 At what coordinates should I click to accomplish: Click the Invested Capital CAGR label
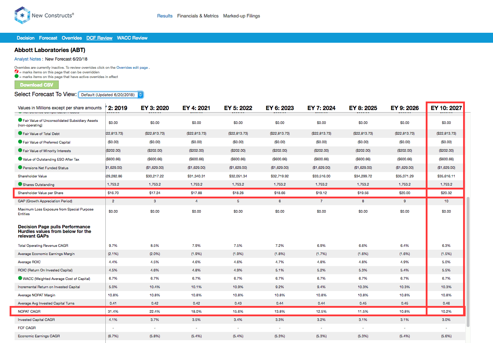(36, 319)
